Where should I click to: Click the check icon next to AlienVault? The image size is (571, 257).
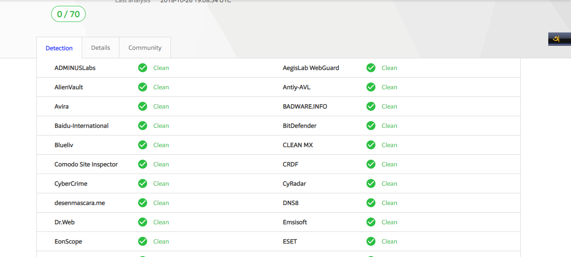[143, 87]
